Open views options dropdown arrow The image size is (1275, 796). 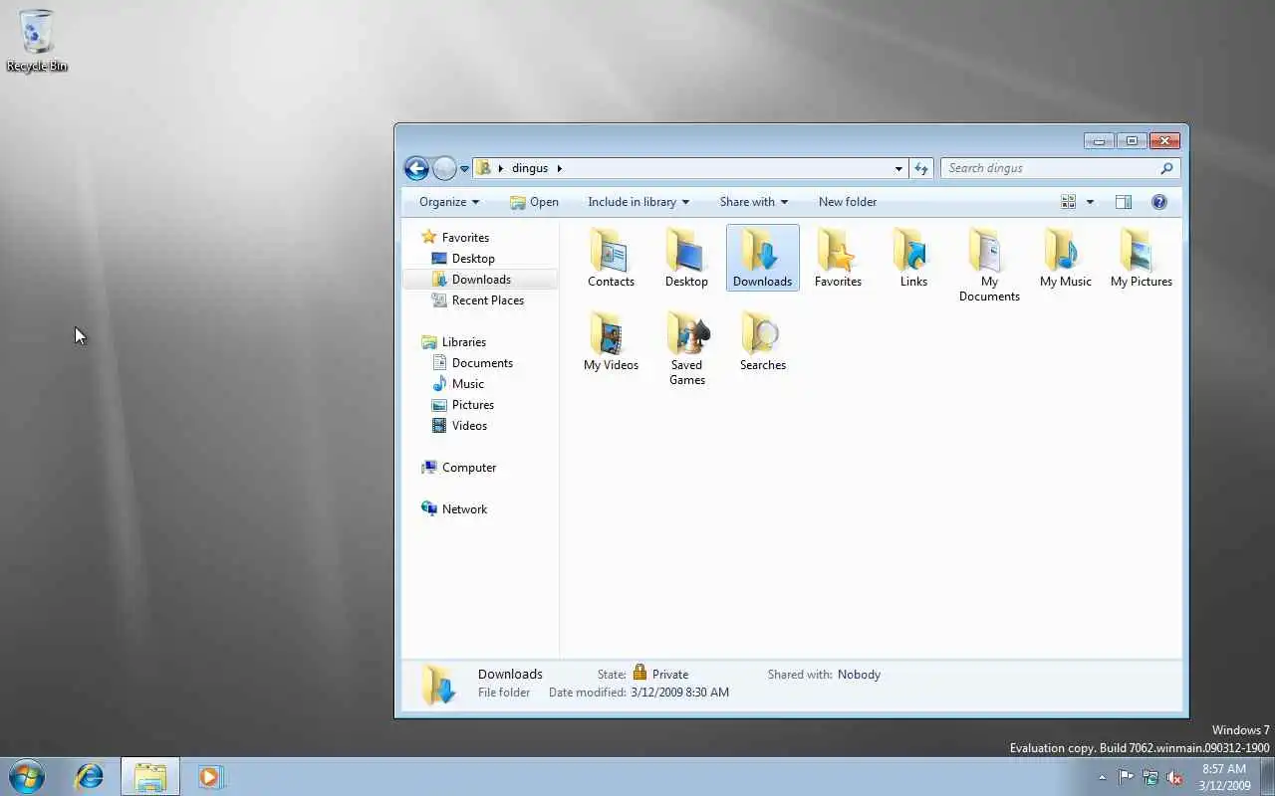tap(1090, 202)
